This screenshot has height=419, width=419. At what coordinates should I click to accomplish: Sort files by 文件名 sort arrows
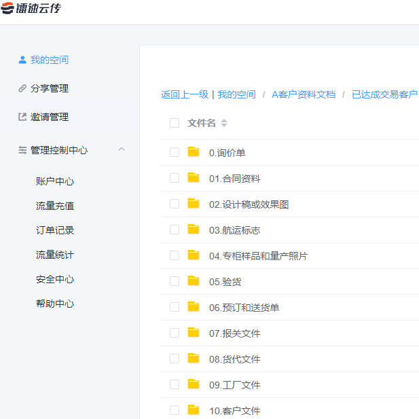[224, 124]
